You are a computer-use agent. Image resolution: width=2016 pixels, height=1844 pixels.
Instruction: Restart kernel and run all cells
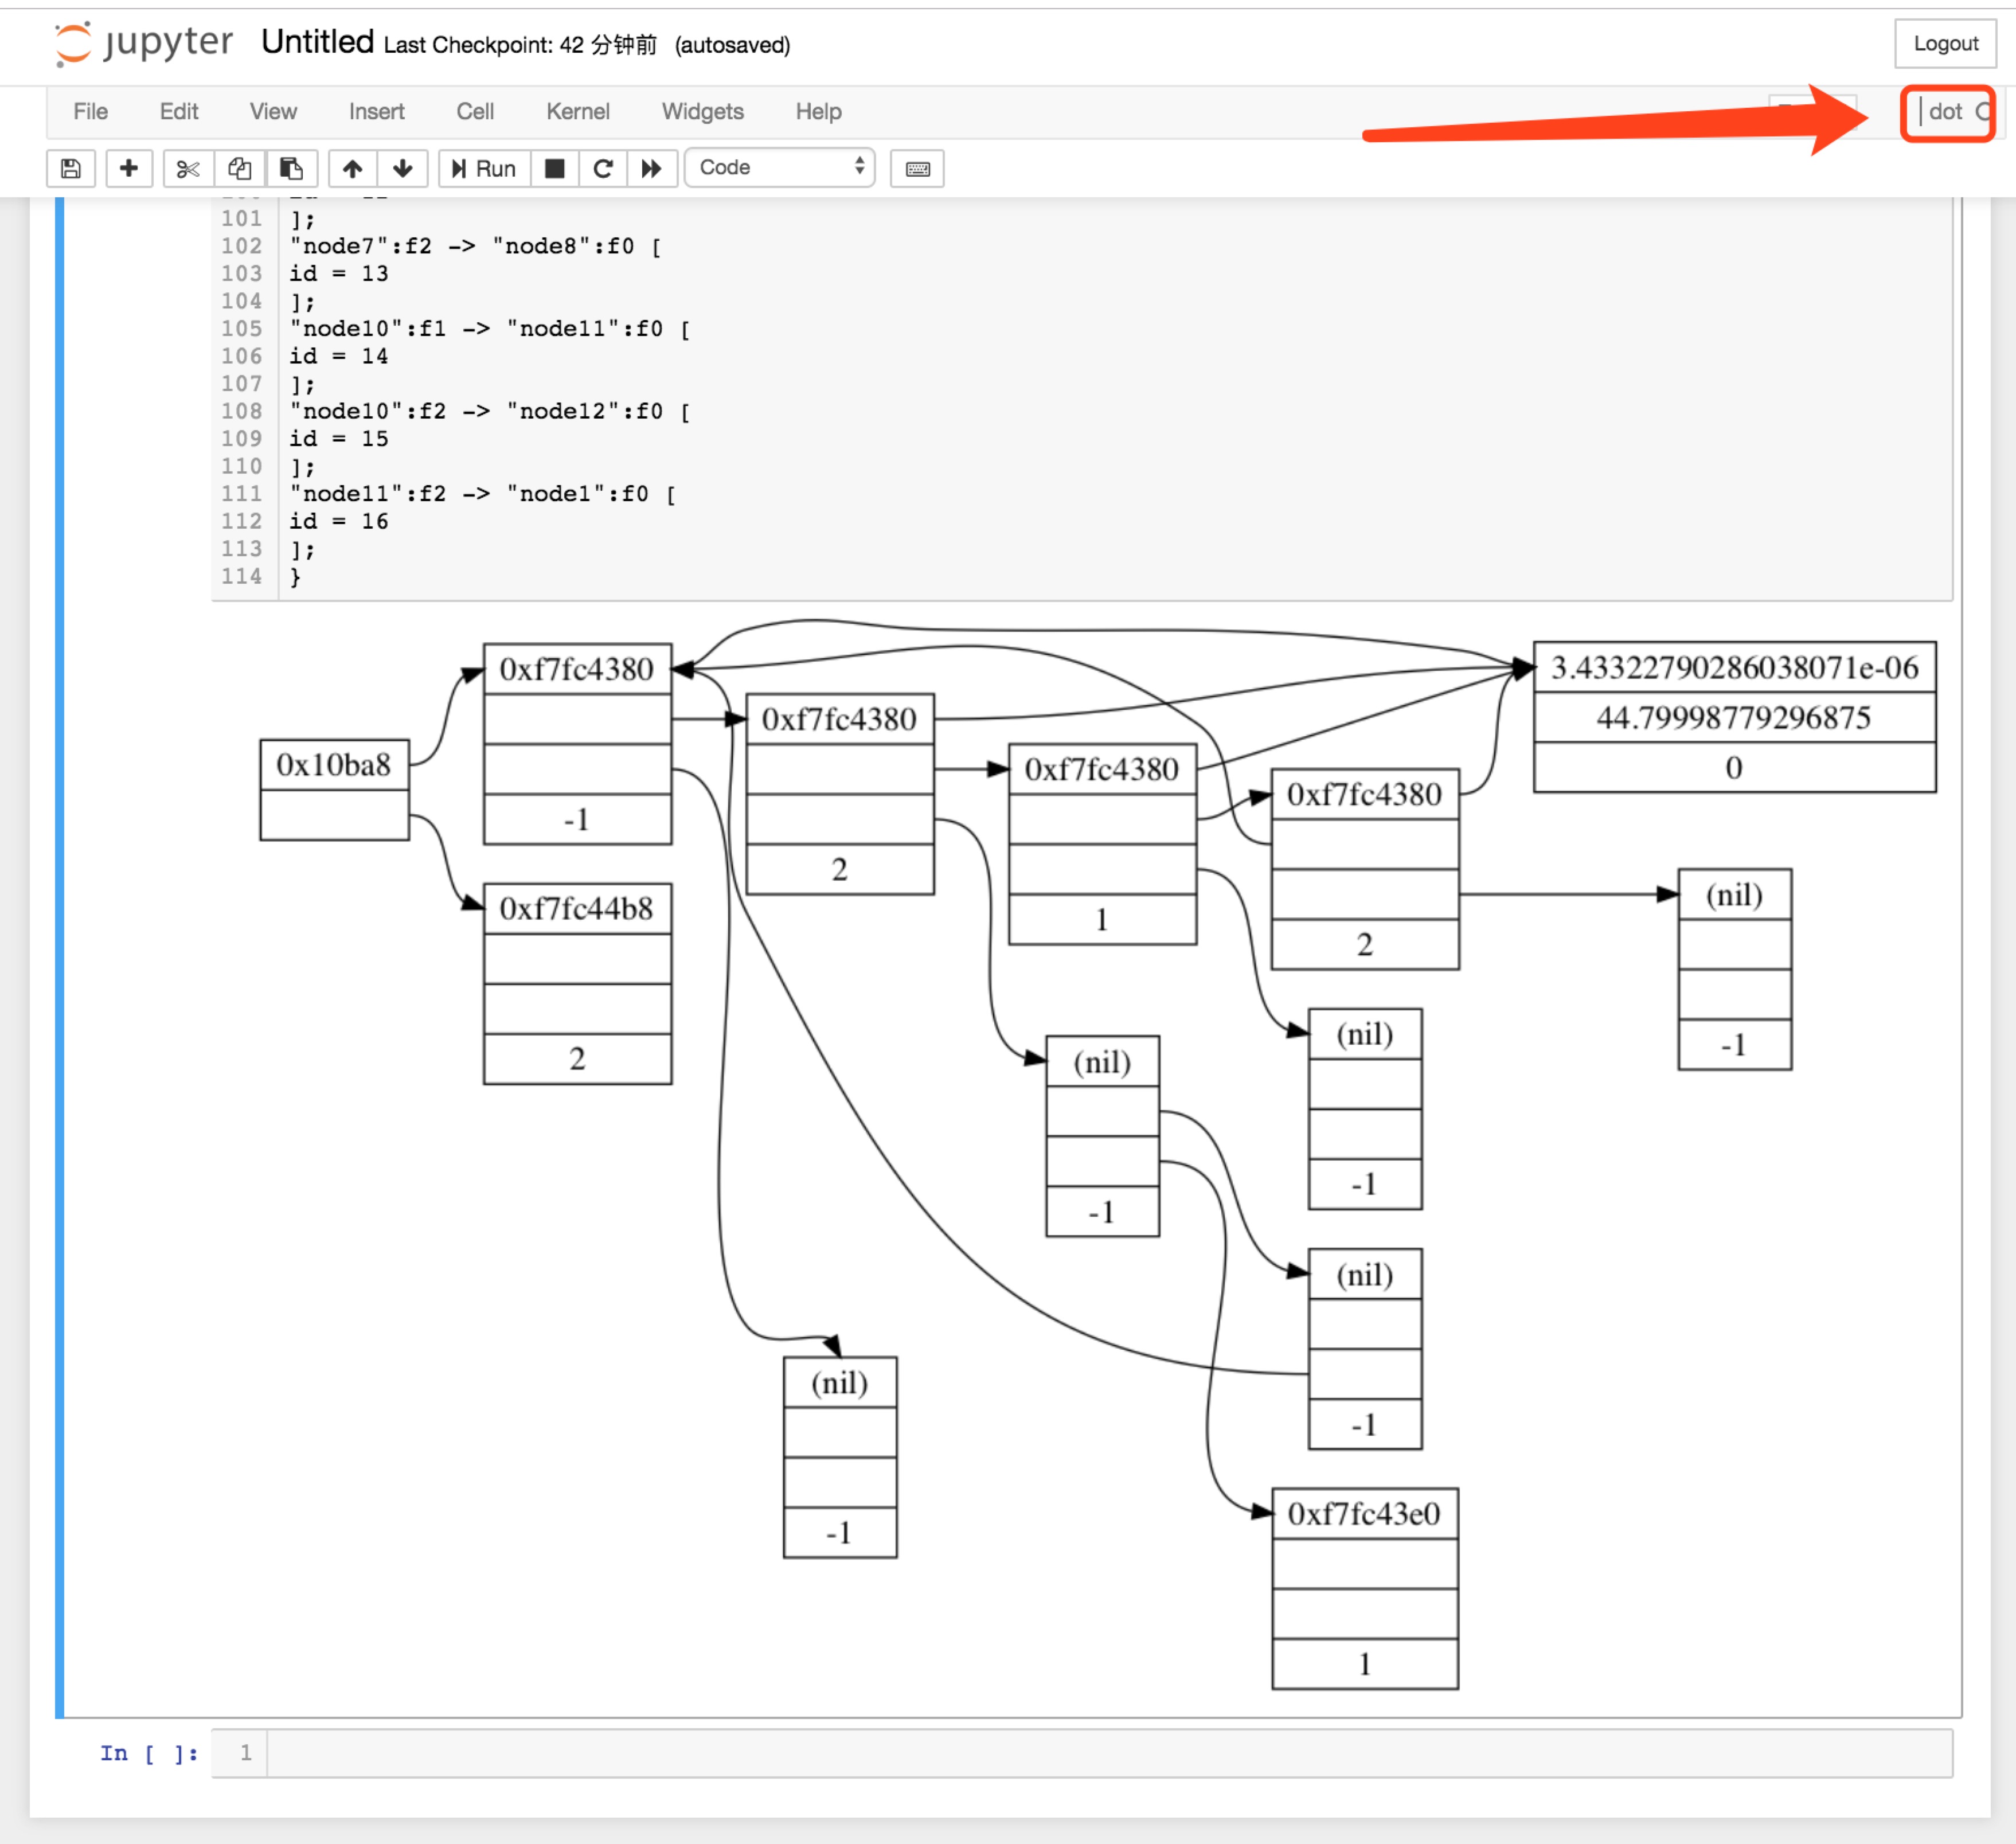651,168
